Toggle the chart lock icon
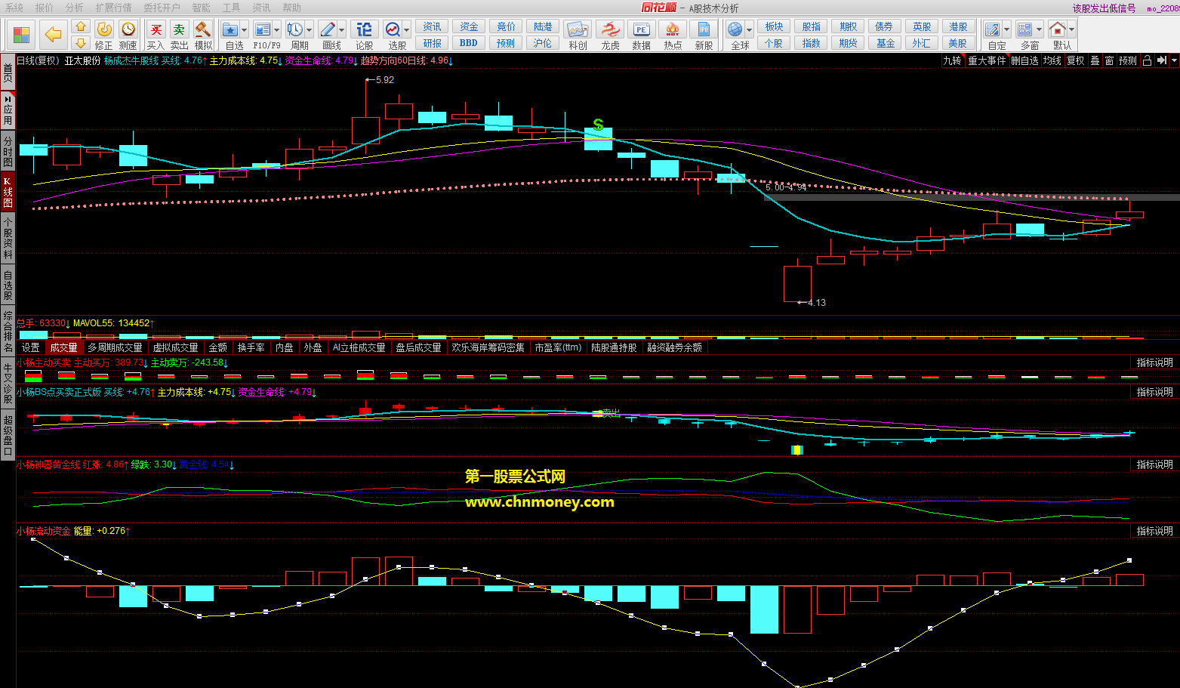This screenshot has height=688, width=1180. [x=1147, y=60]
